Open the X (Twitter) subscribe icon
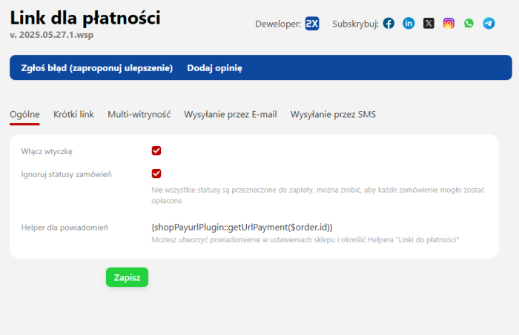This screenshot has height=335, width=519. tap(429, 24)
